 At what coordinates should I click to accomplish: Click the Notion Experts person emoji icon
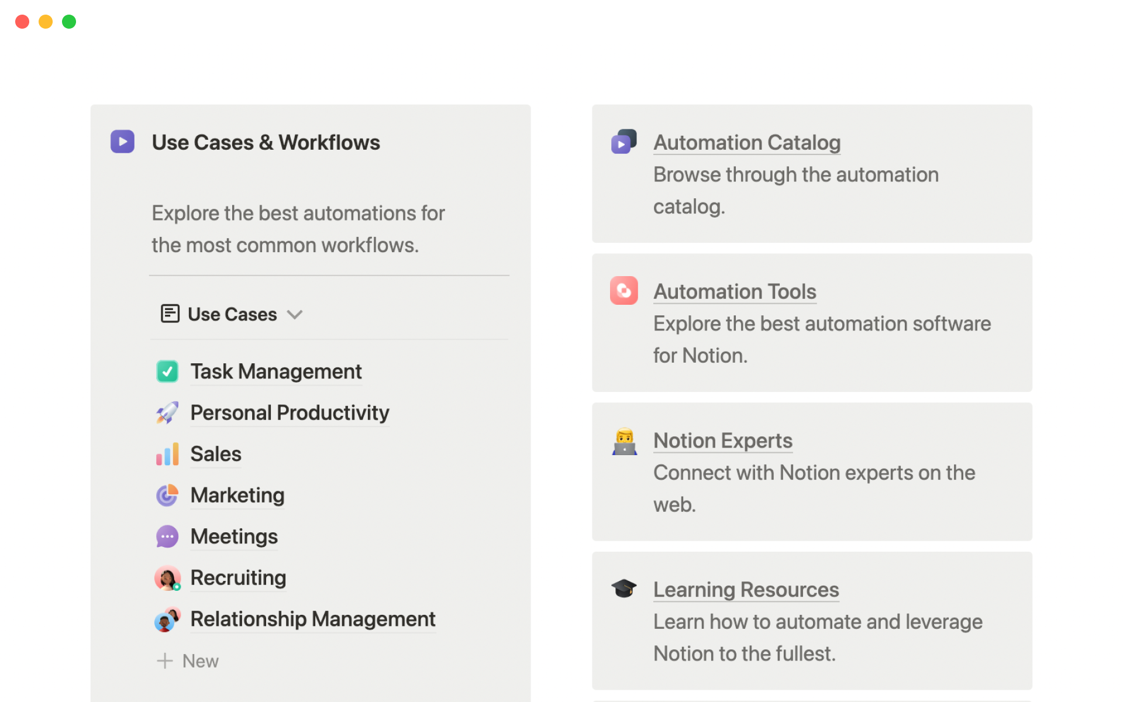[x=624, y=441]
